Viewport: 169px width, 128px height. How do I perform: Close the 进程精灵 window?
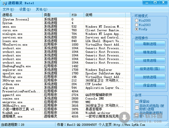163,2
